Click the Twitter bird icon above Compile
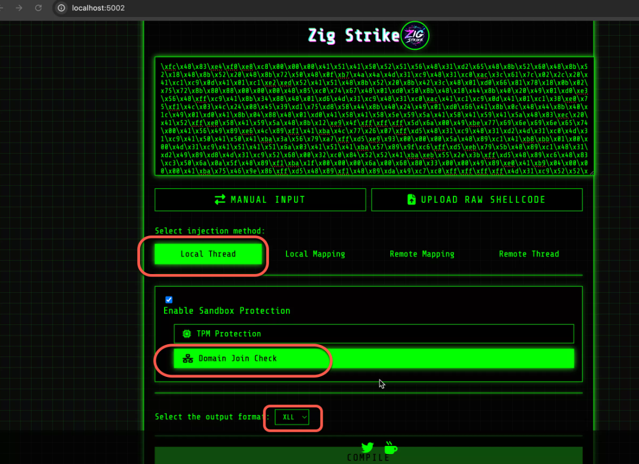 tap(367, 447)
